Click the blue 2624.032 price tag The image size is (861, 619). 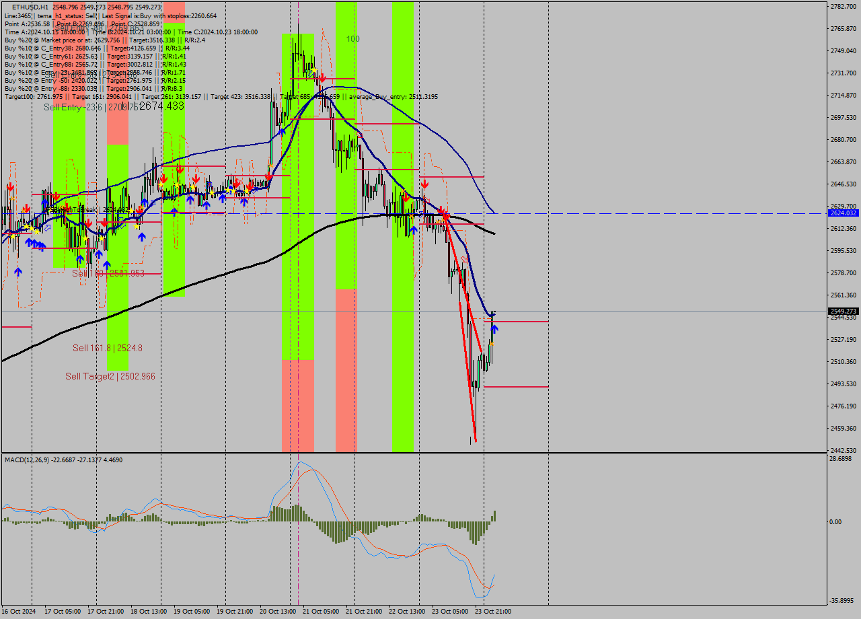pos(844,213)
